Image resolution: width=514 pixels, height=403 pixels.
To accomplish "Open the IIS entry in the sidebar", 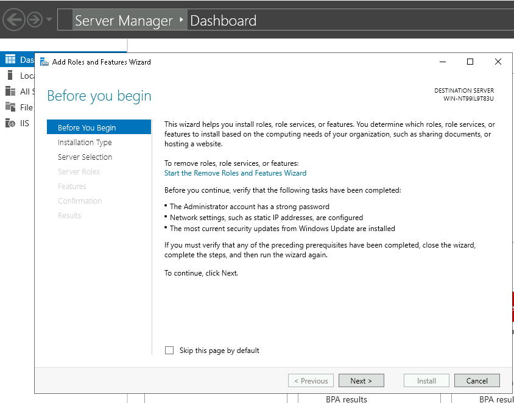I will pyautogui.click(x=24, y=123).
